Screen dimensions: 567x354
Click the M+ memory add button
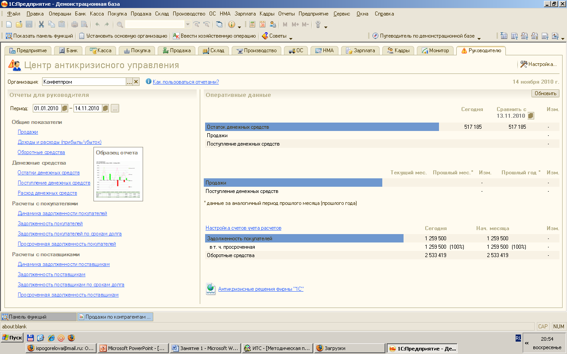(x=295, y=24)
